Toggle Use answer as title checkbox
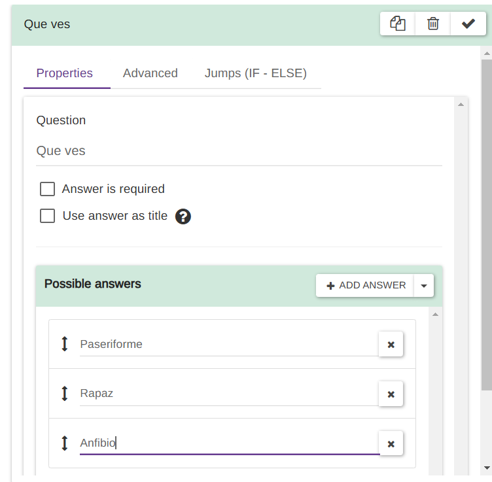The width and height of the screenshot is (492, 482). point(47,216)
